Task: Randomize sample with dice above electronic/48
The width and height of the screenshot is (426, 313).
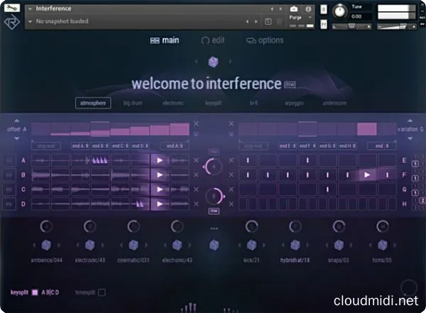Action: coord(90,245)
